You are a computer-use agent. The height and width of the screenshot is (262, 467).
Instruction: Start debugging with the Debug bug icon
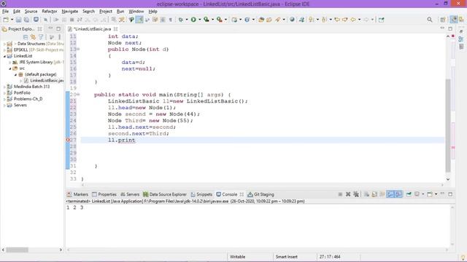coord(181,20)
